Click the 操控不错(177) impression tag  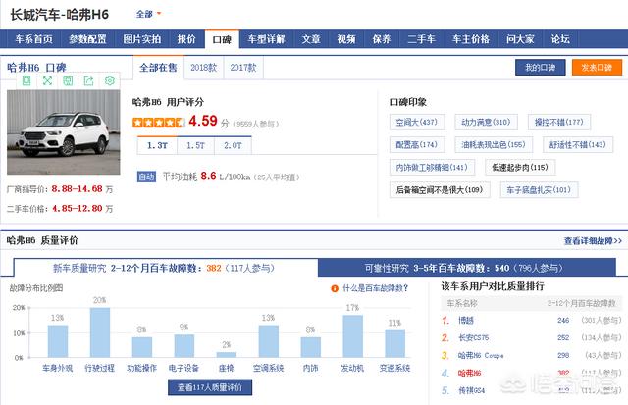(x=559, y=122)
